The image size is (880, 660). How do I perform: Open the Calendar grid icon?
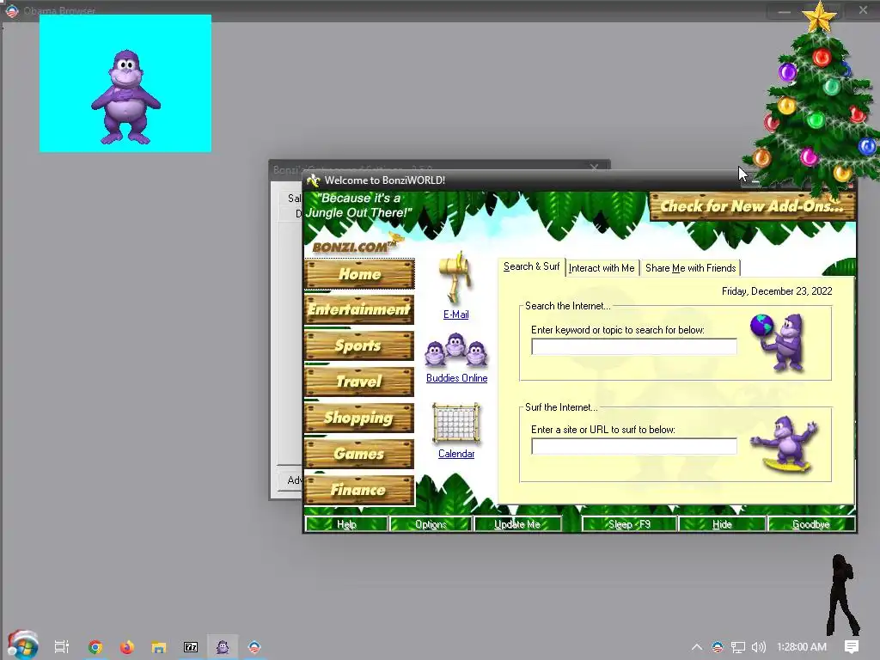tap(456, 423)
